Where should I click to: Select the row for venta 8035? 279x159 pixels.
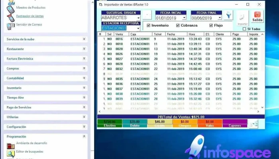[179, 79]
